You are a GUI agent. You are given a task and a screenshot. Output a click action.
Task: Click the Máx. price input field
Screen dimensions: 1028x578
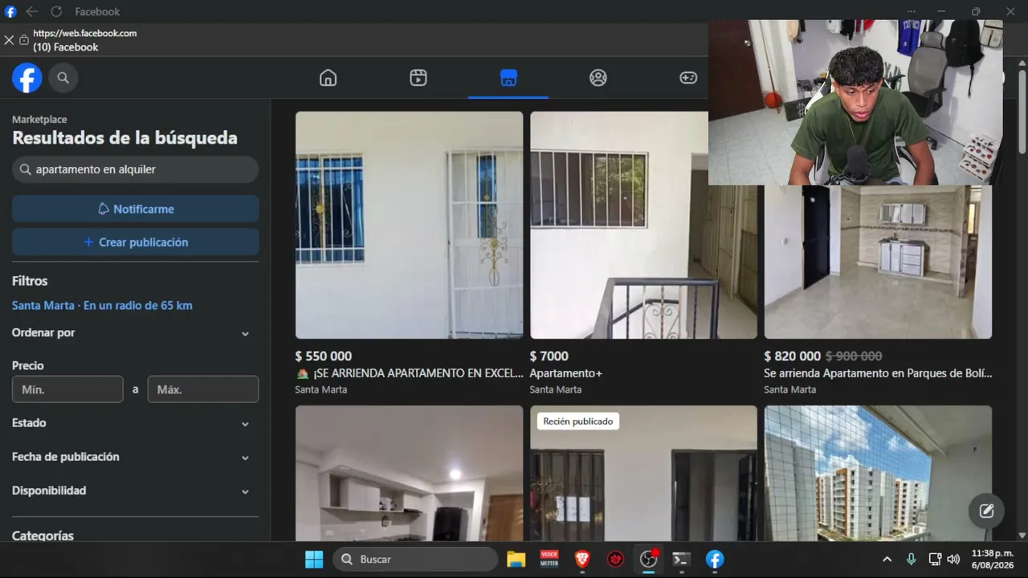coord(203,389)
